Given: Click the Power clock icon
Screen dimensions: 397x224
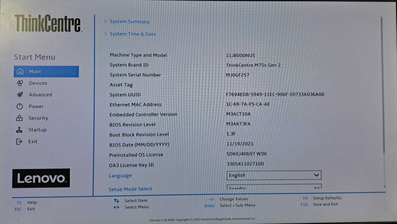Looking at the screenshot, I should (x=19, y=107).
